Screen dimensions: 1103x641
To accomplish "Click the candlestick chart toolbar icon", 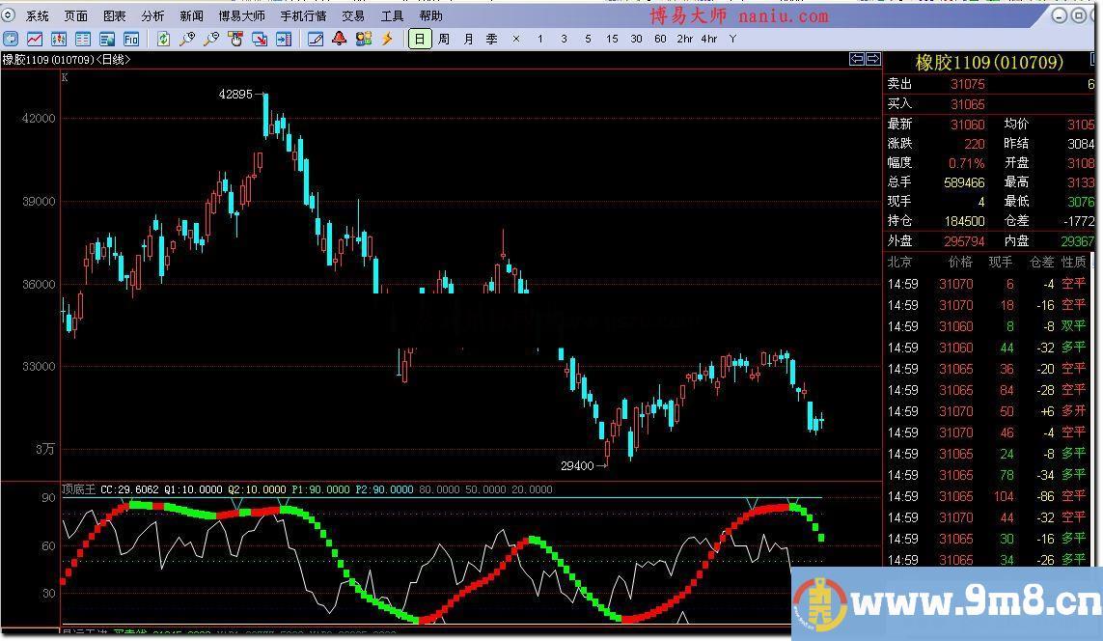I will click(59, 39).
